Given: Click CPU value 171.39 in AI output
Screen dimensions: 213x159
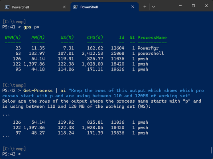Looking at the screenshot, I should pyautogui.click(x=95, y=133).
